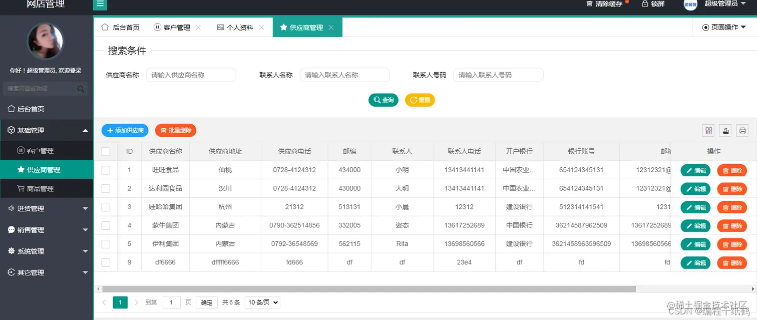The width and height of the screenshot is (757, 320).
Task: Close the 客户管理 tab
Action: pos(198,28)
